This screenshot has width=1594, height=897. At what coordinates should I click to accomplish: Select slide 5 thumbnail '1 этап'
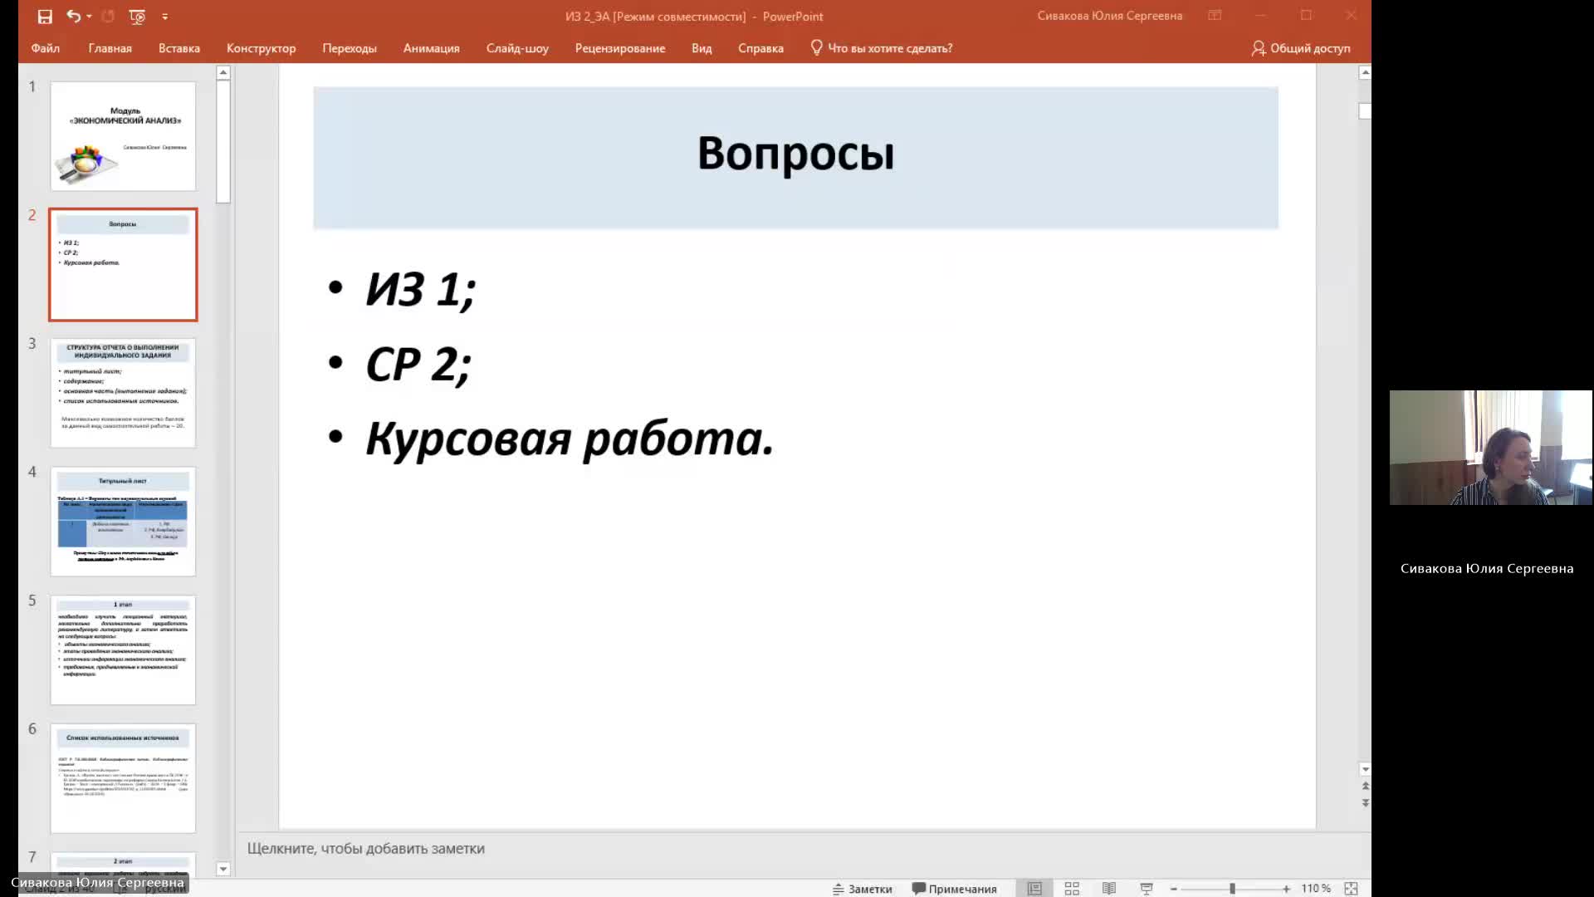[123, 649]
